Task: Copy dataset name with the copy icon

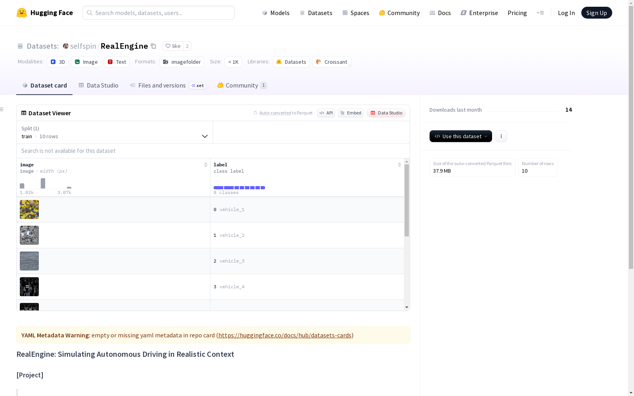Action: point(153,46)
